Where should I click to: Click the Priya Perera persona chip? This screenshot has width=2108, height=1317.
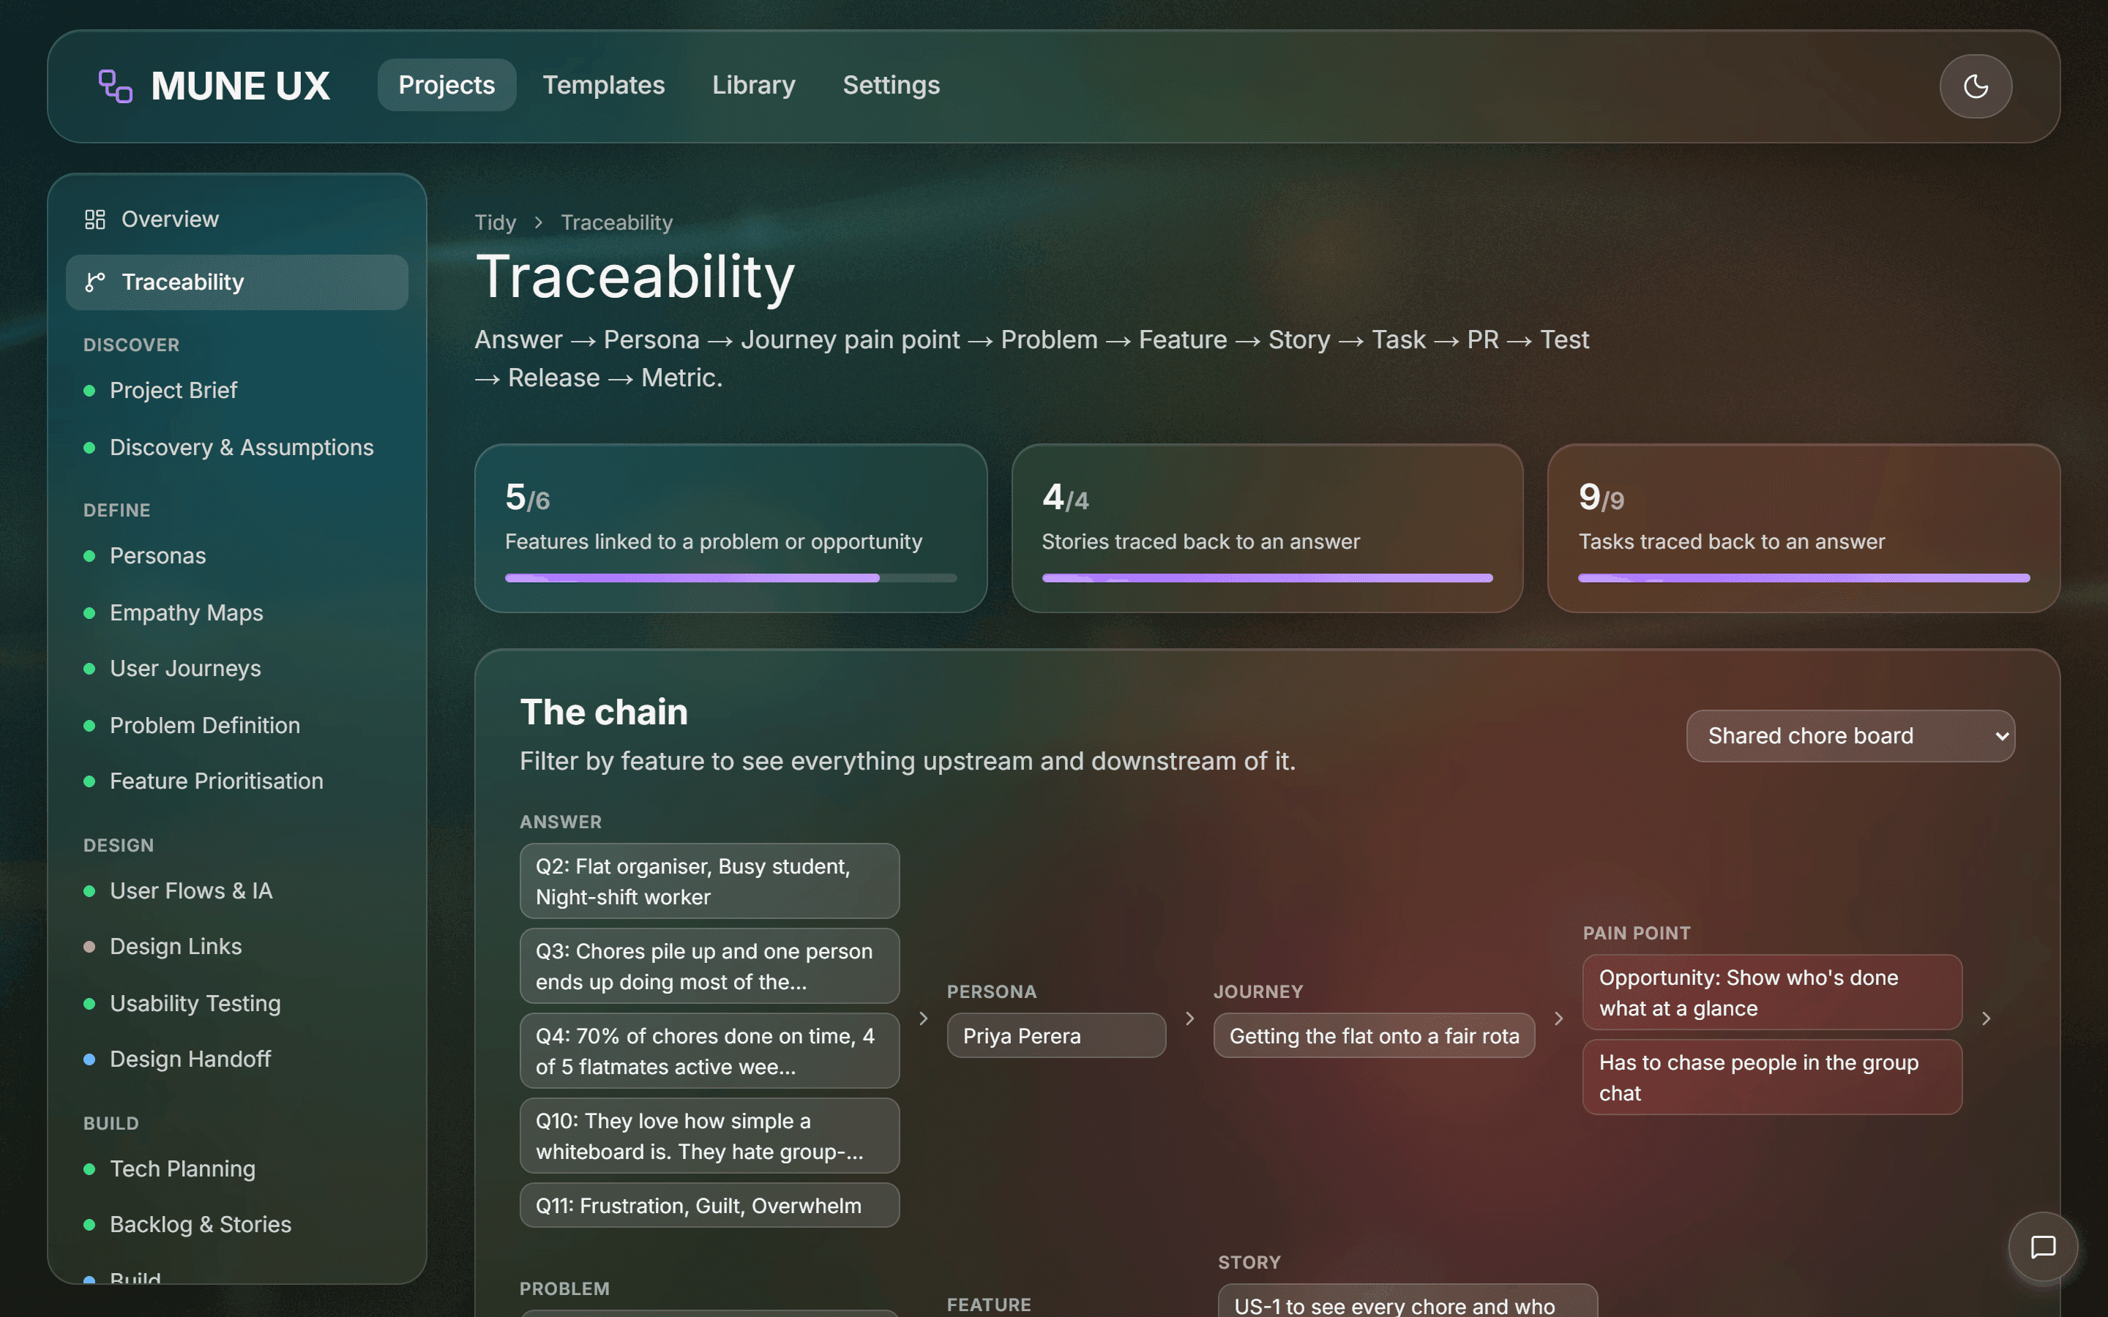pos(1055,1035)
